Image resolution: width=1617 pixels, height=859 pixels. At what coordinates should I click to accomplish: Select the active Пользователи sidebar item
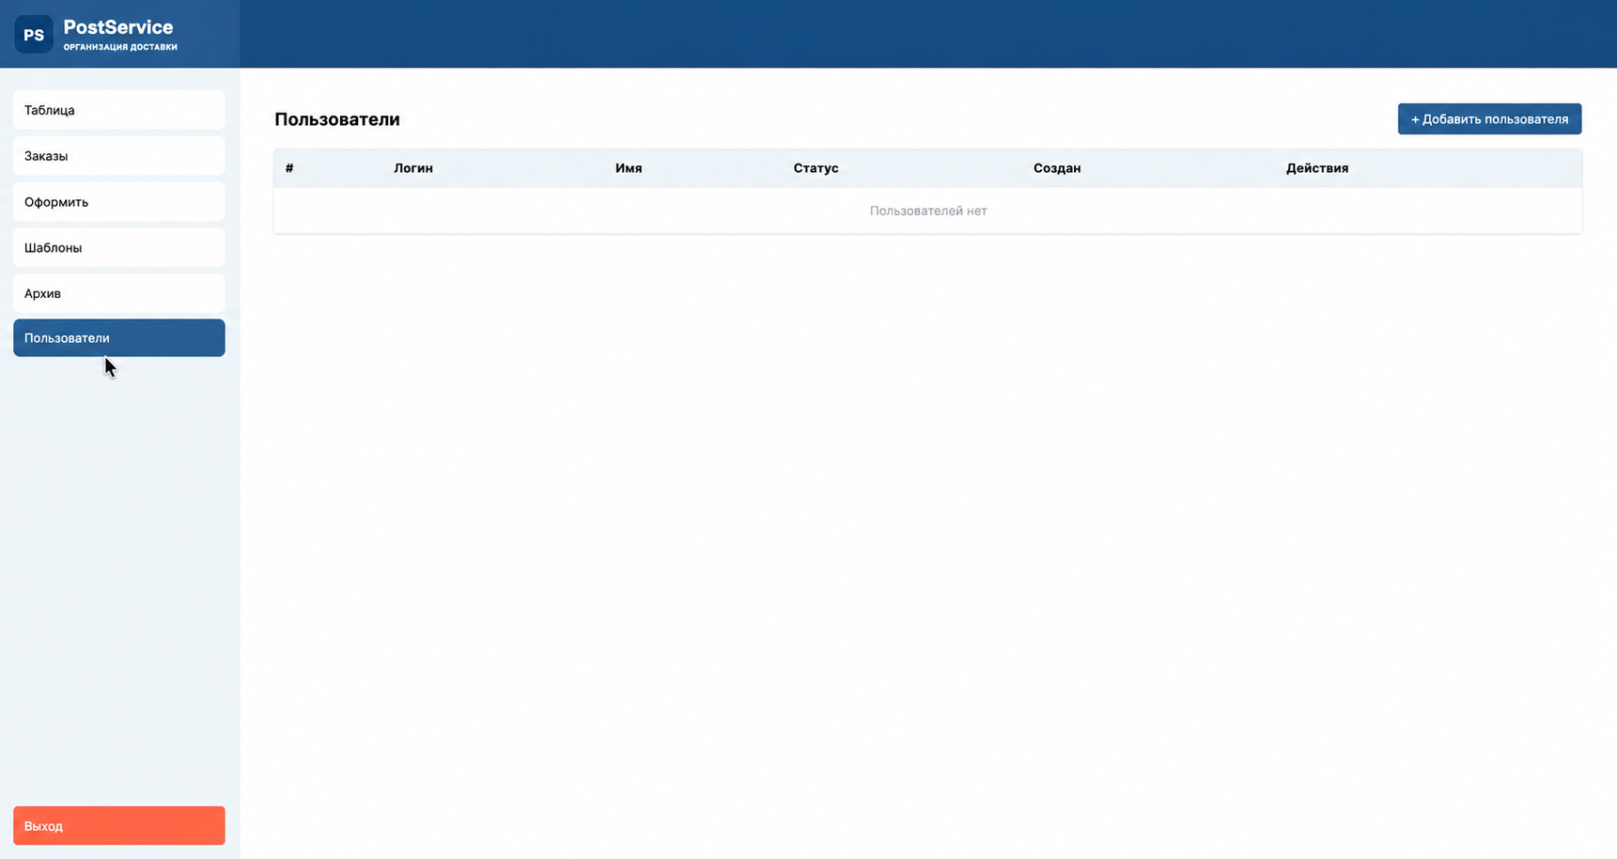(x=119, y=338)
